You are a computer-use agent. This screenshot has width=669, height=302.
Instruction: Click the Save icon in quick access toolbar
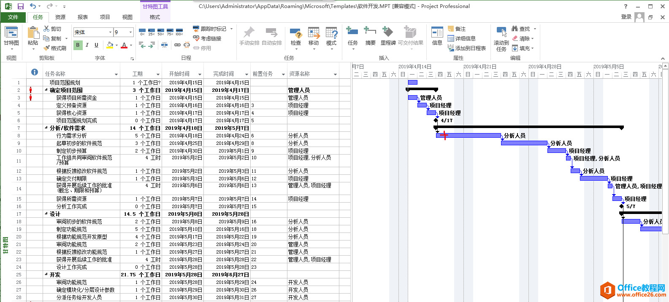20,6
